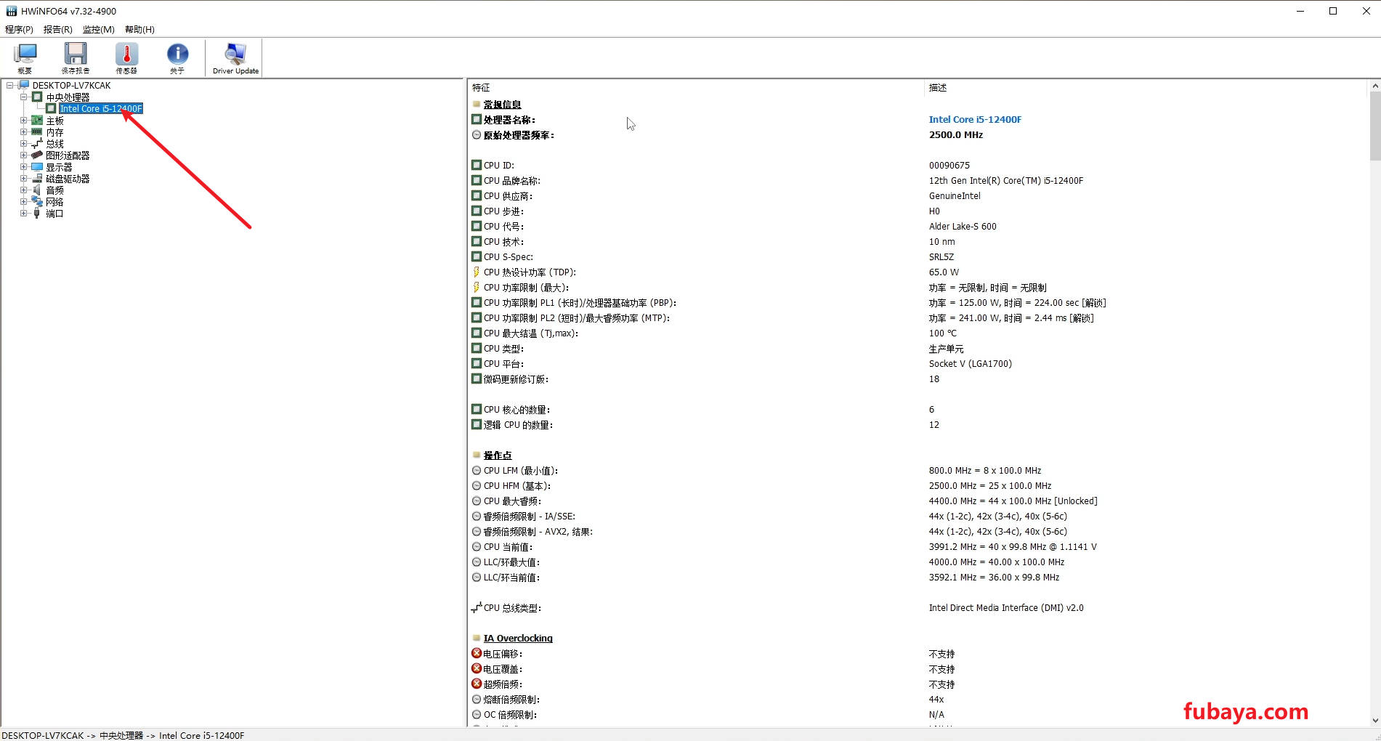Select the CPU S-Spec value SRL5Z
Image resolution: width=1381 pixels, height=741 pixels.
click(941, 257)
